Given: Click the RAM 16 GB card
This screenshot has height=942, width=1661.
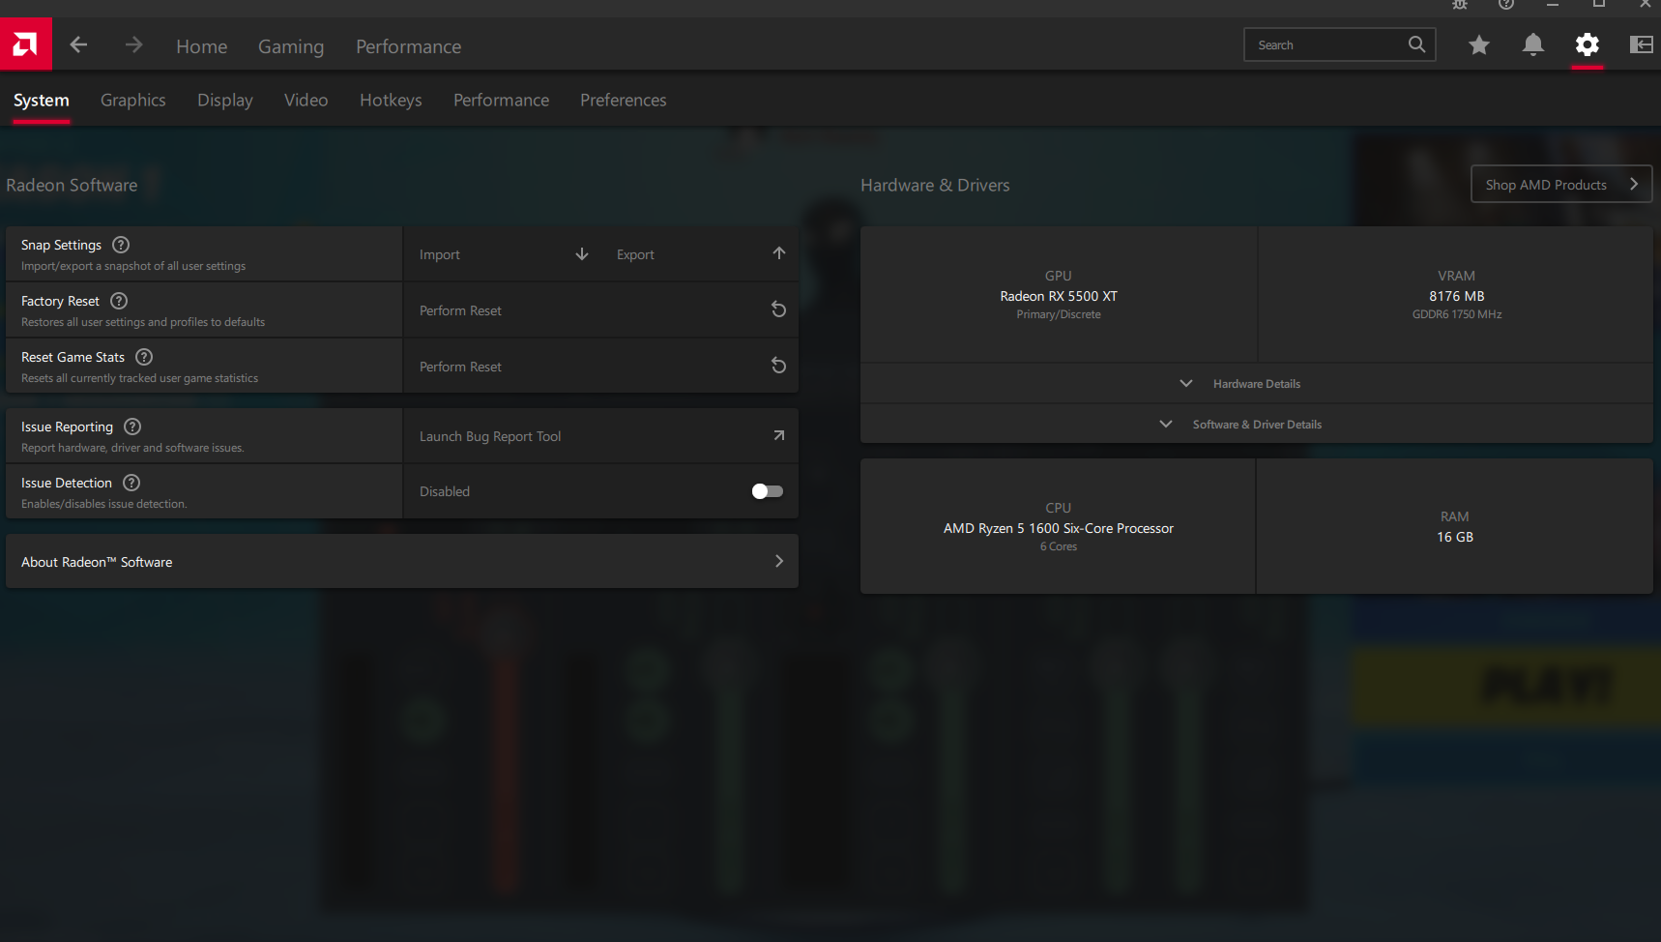Looking at the screenshot, I should [1455, 526].
